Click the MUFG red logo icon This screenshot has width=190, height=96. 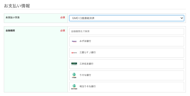tap(74, 53)
